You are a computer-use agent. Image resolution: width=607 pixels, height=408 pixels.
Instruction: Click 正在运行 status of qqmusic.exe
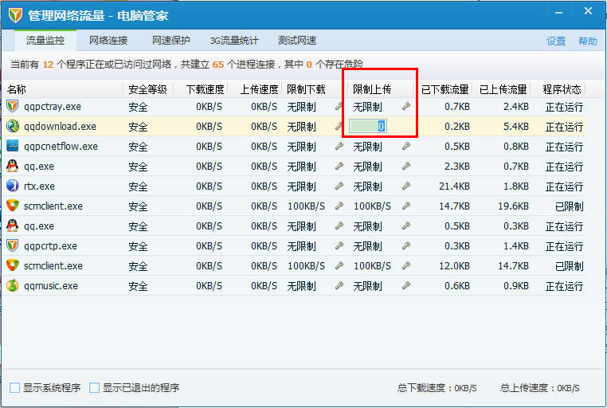coord(564,286)
